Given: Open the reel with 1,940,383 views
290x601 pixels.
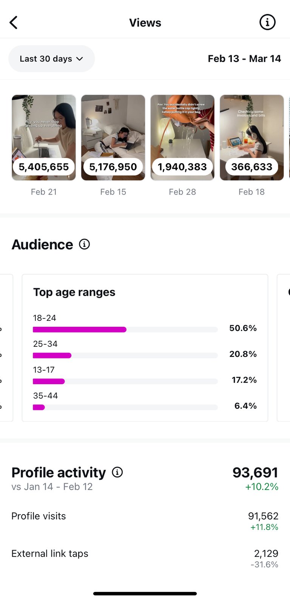Looking at the screenshot, I should (x=182, y=138).
